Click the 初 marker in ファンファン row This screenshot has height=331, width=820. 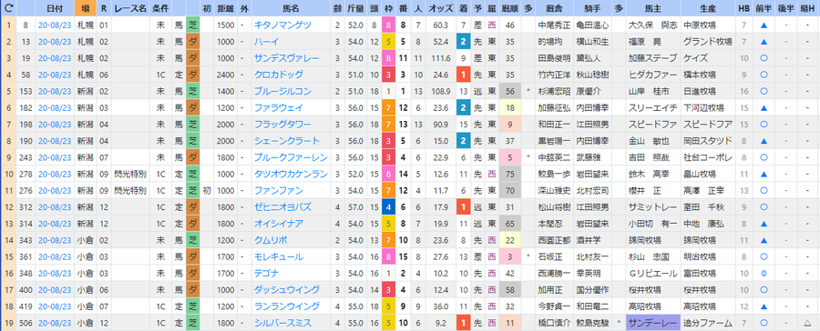207,191
